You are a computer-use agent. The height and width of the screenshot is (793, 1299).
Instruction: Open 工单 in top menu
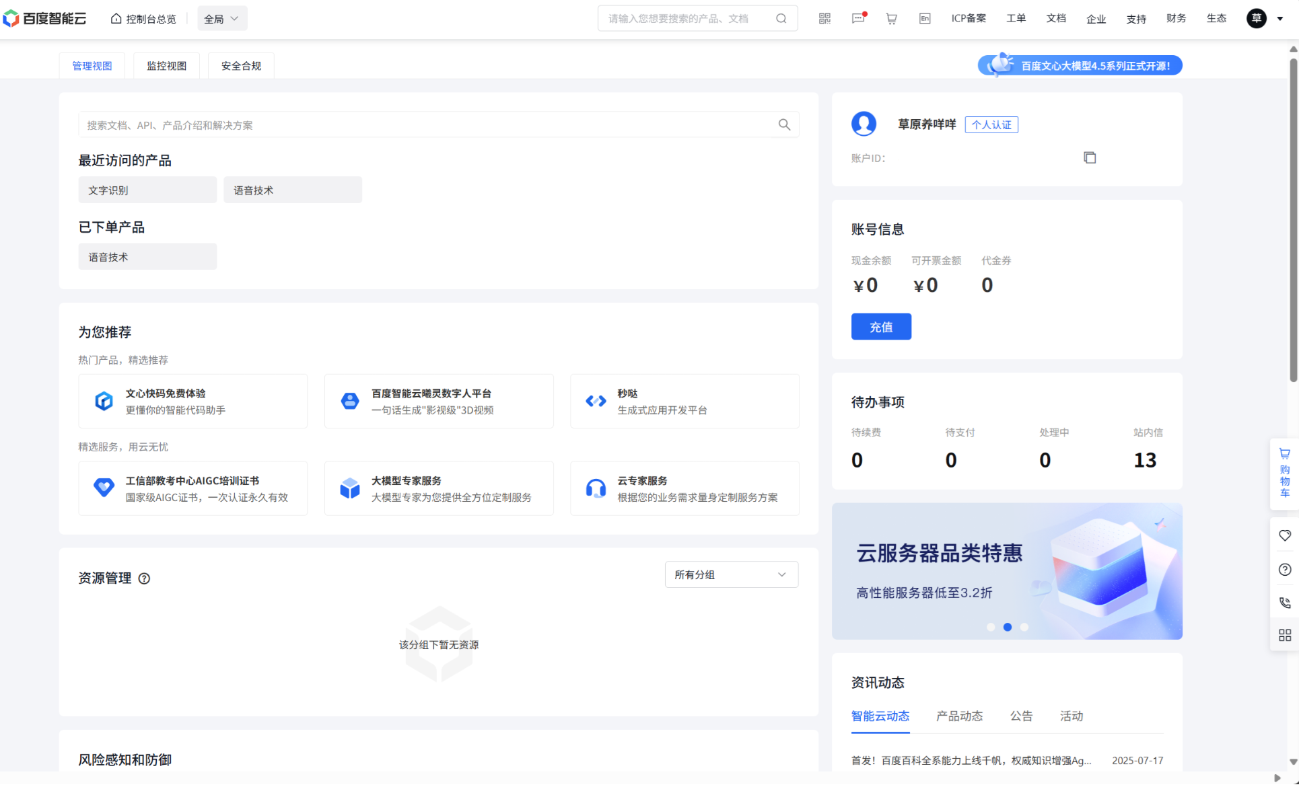(x=1016, y=18)
